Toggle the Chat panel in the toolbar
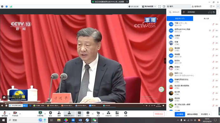Viewport: 220px width, 123px height. click(79, 114)
